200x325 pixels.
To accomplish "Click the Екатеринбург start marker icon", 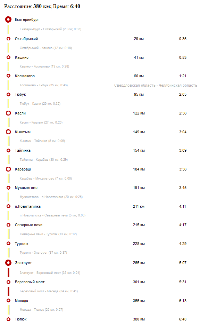I will tap(8, 19).
